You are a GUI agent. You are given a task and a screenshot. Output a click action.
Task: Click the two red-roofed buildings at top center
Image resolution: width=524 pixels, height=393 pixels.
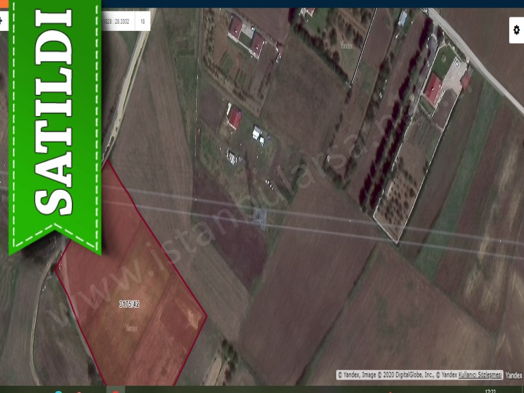click(x=246, y=36)
